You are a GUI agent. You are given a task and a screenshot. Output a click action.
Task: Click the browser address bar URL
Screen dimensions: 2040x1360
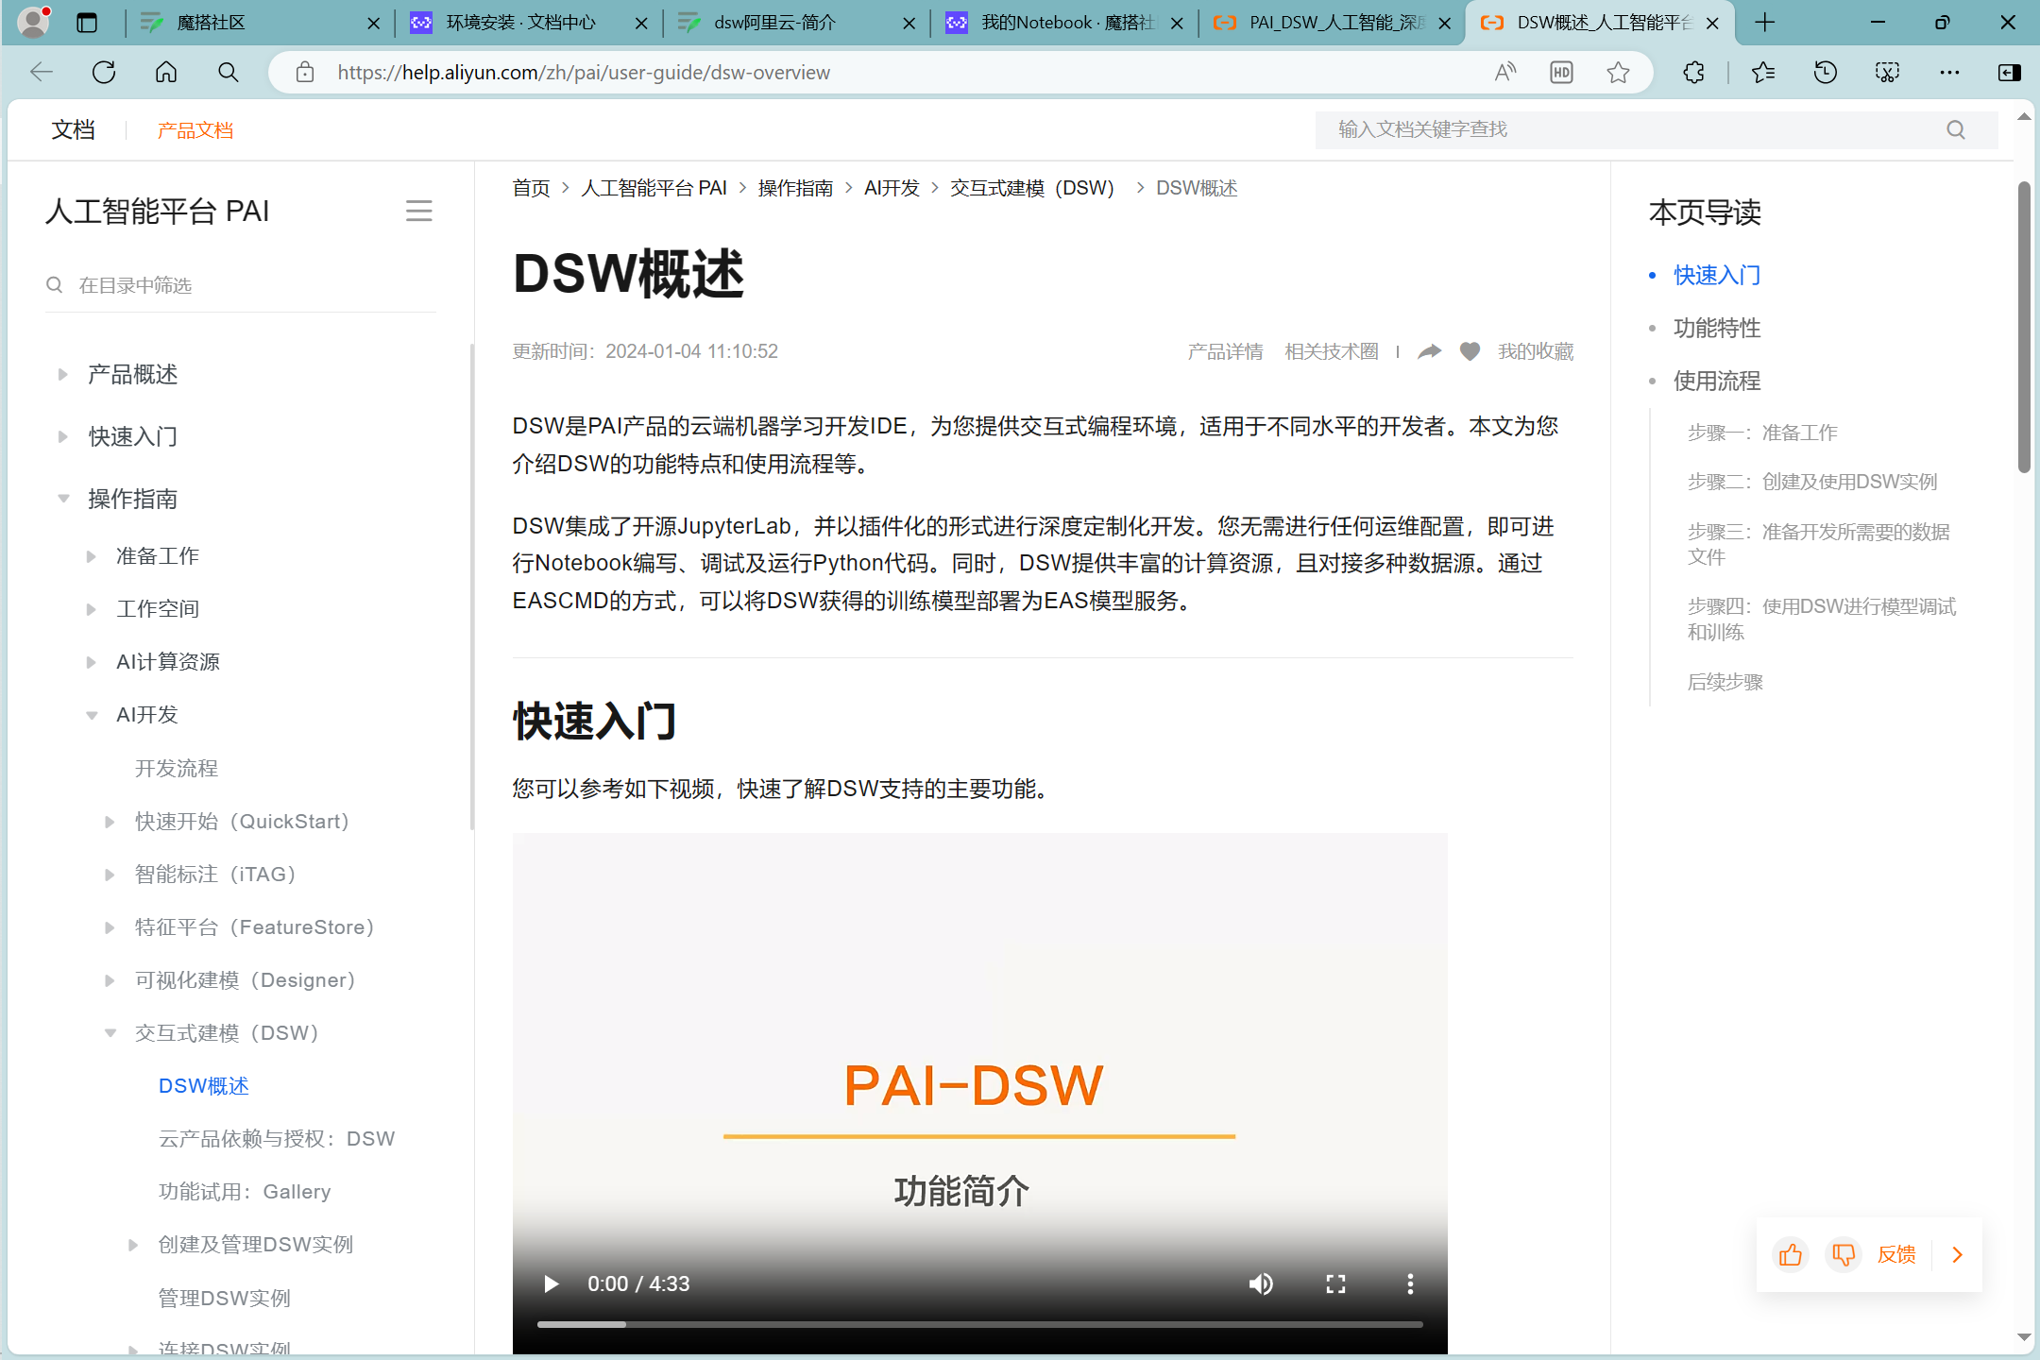coord(584,73)
